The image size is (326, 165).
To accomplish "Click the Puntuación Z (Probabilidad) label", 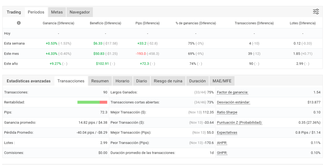I will point(240,123).
